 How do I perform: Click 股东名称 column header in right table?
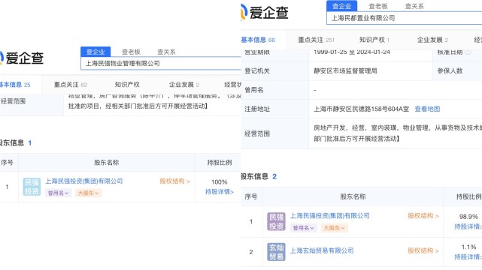click(x=353, y=196)
